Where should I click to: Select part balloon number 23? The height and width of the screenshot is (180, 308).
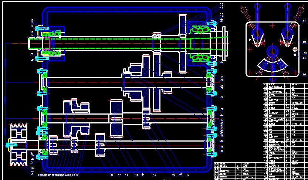coord(222,77)
